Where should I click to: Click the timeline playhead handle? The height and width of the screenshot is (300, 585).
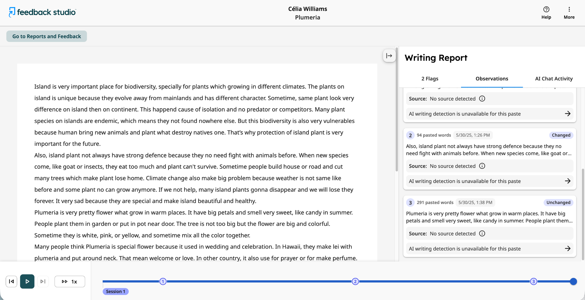pyautogui.click(x=573, y=281)
